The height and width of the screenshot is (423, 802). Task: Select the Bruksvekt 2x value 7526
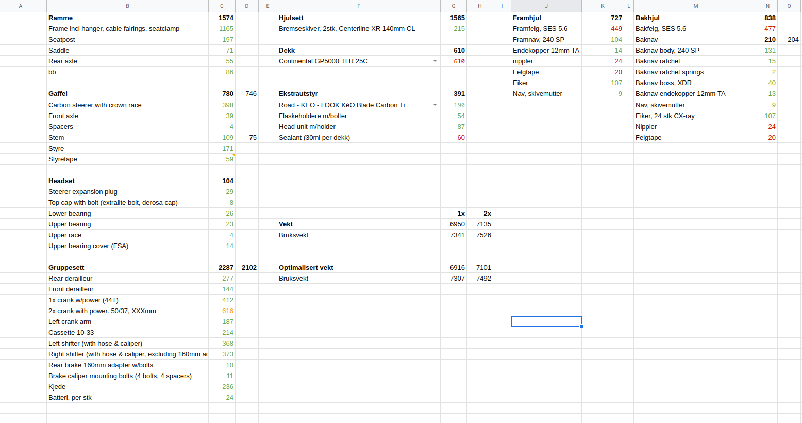[x=480, y=235]
